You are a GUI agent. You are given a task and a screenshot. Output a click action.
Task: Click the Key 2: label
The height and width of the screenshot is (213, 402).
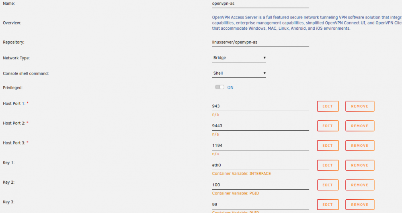tap(9, 183)
